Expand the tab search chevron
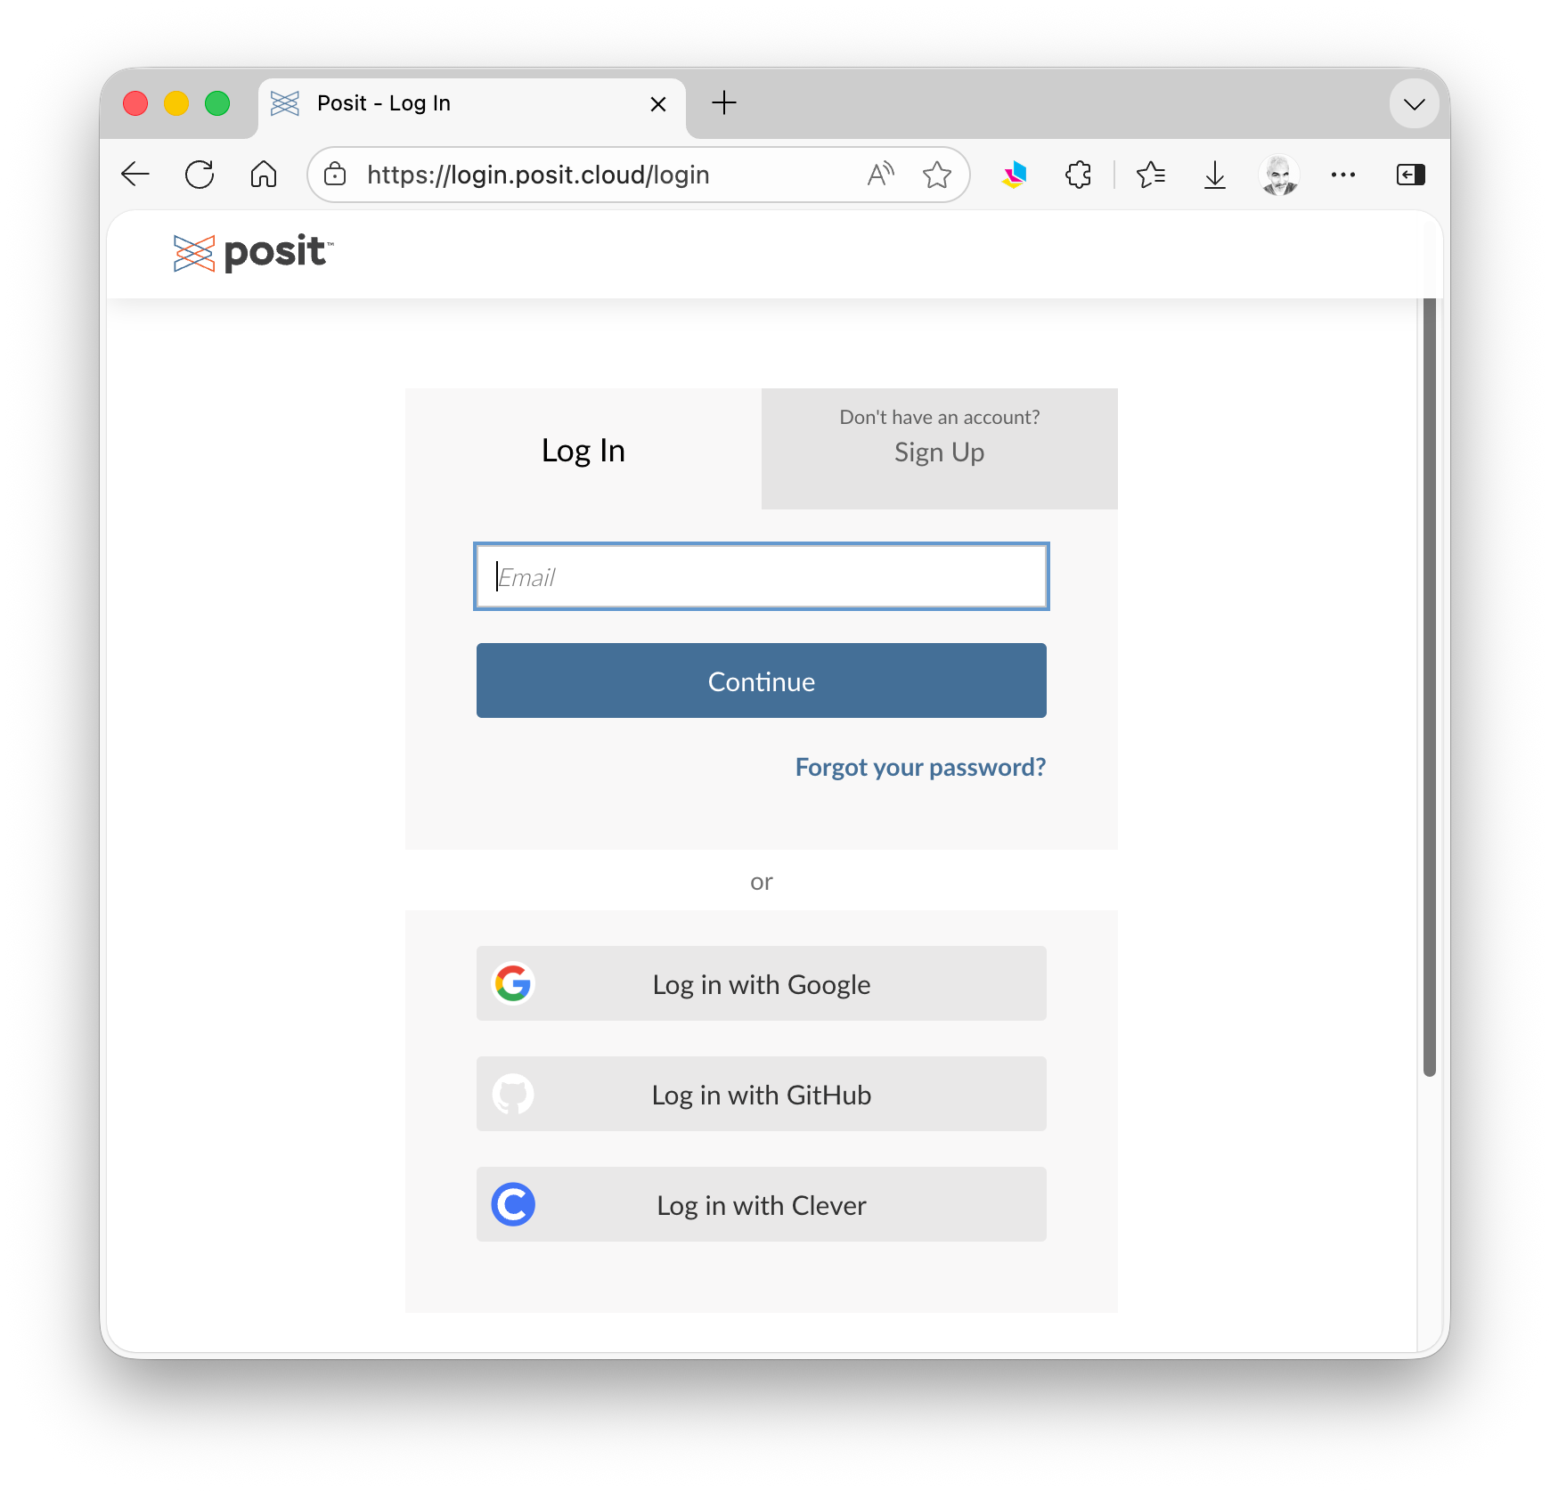The width and height of the screenshot is (1550, 1491). 1415,103
